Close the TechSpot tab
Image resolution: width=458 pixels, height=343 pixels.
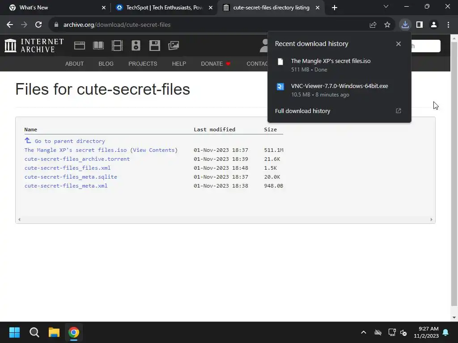pos(211,8)
